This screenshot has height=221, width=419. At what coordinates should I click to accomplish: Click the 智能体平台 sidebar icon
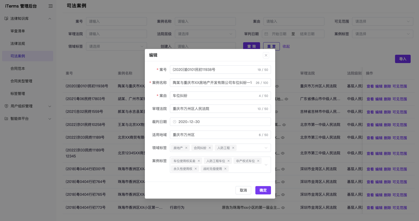click(x=6, y=119)
